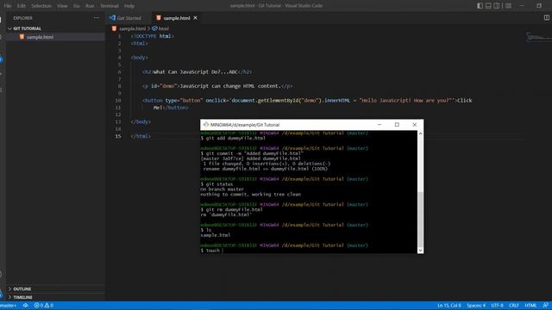
Task: Toggle the secondary side bar layout icon
Action: pos(497,6)
